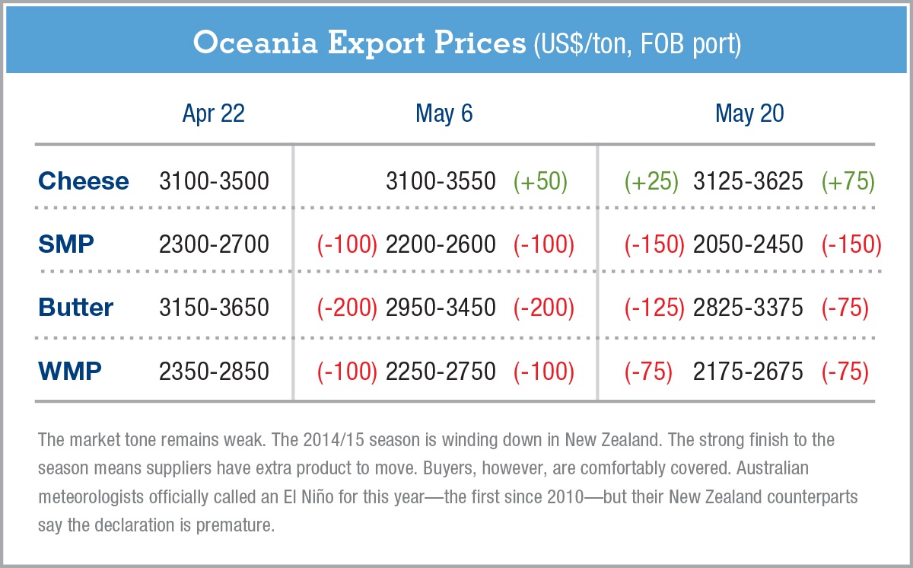Click WMP May 6 price 2250-2750
913x568 pixels.
point(441,371)
